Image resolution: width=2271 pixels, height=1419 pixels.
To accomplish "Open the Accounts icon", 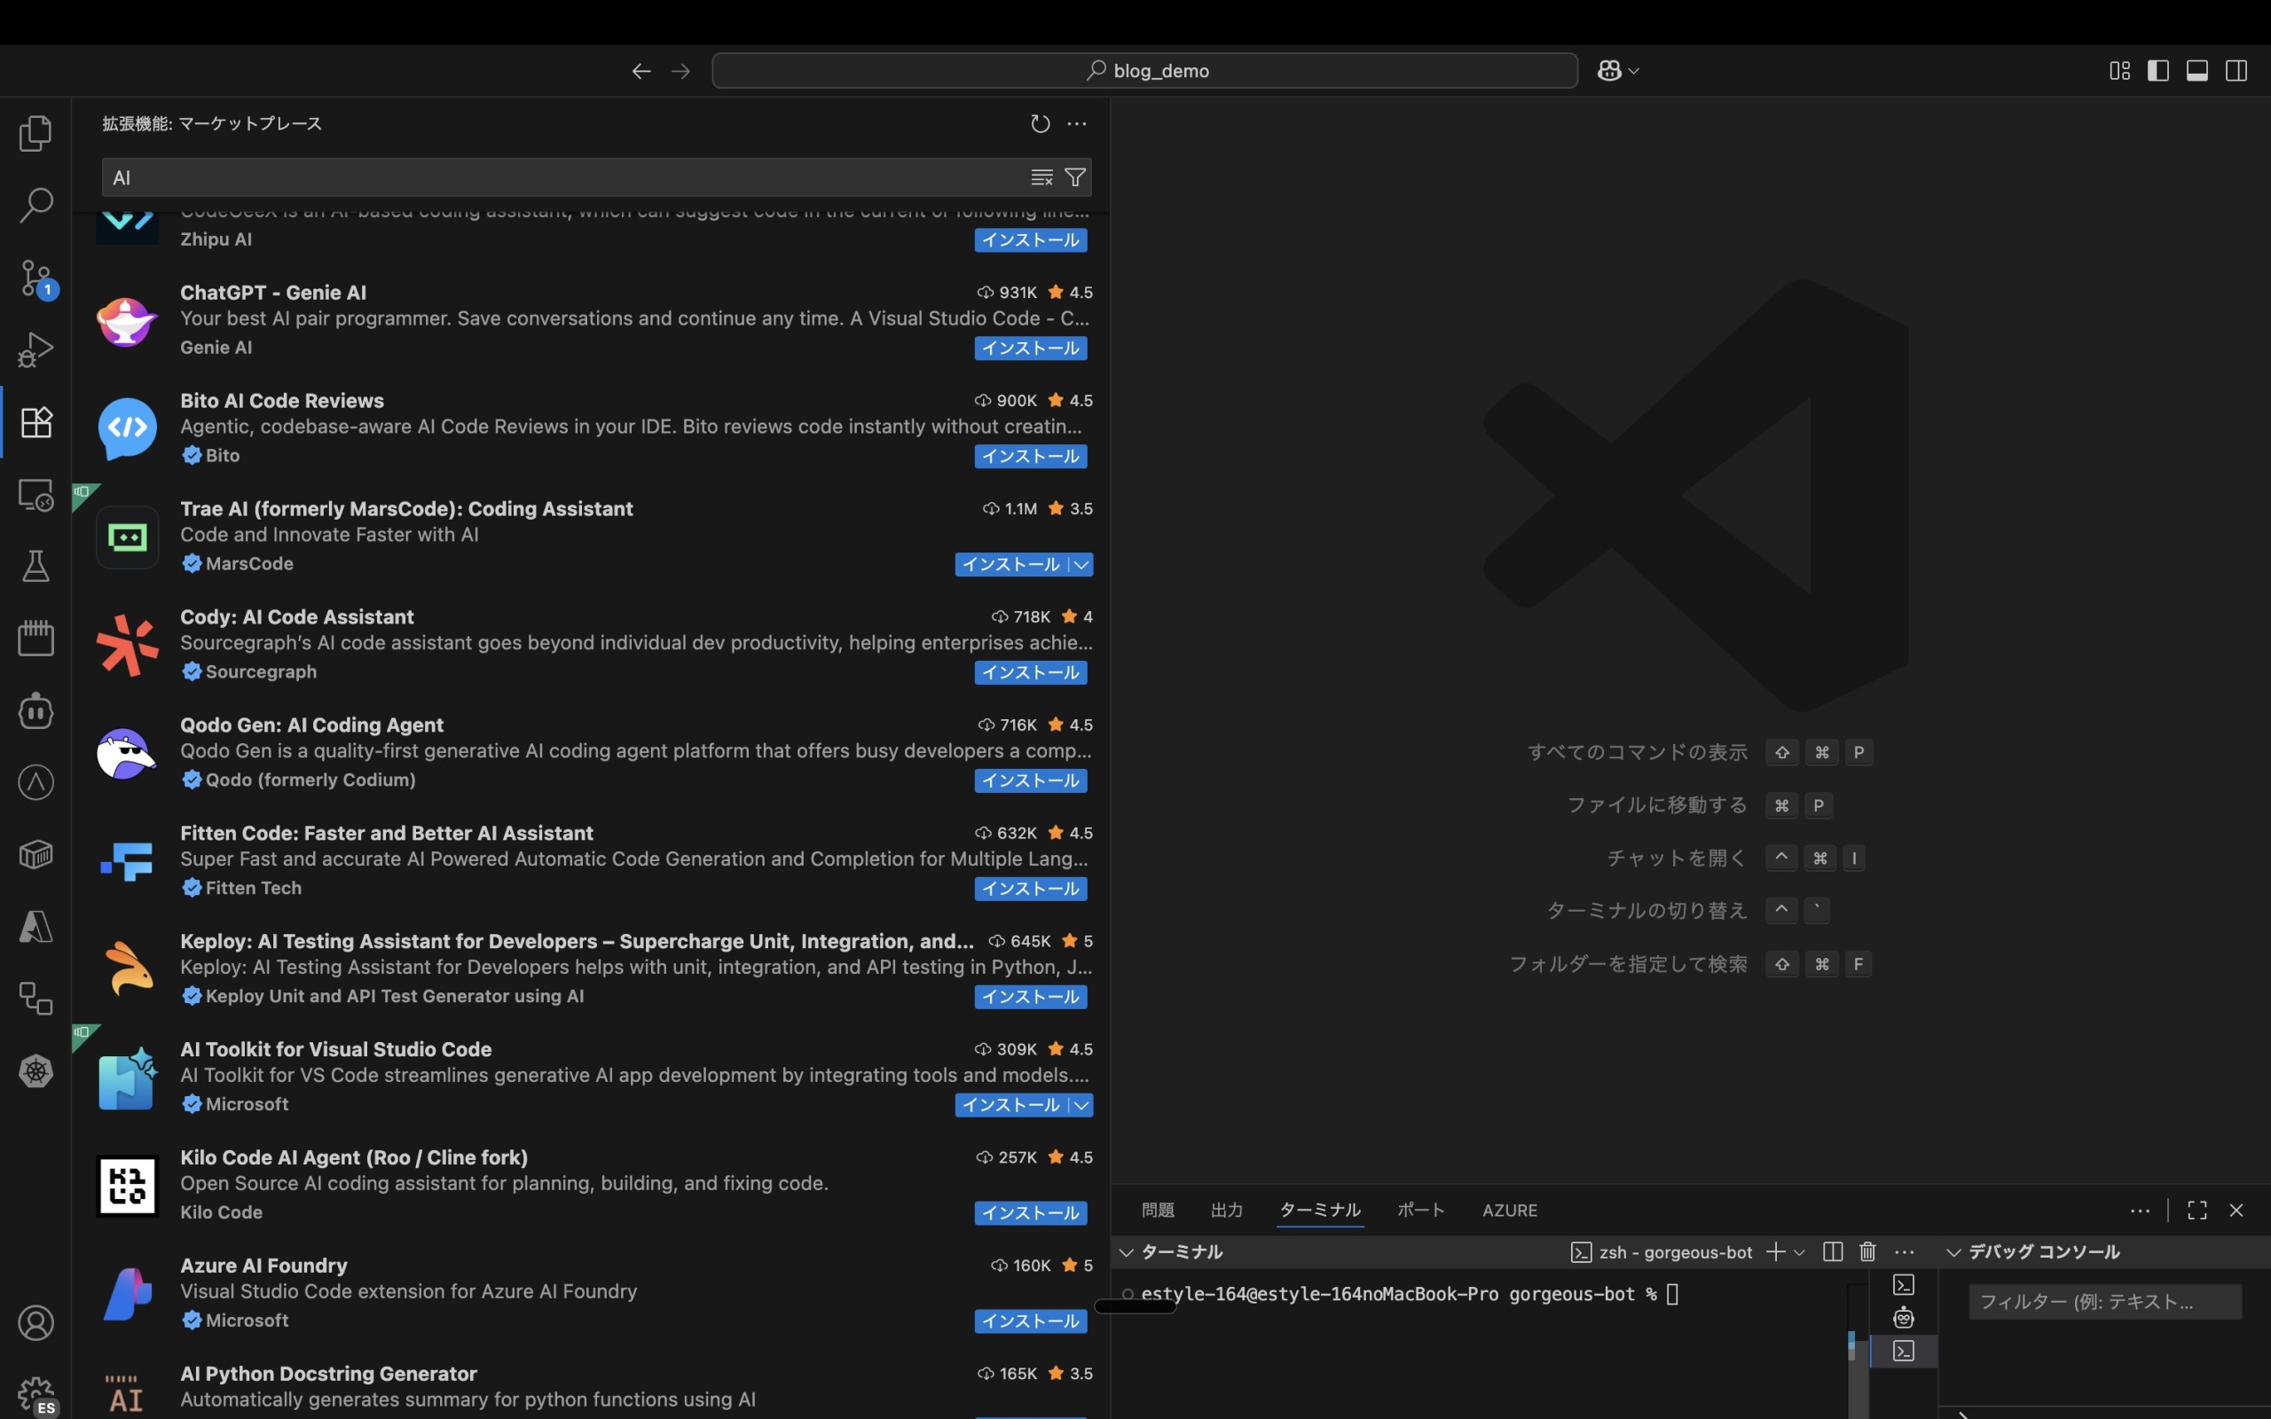I will (35, 1322).
